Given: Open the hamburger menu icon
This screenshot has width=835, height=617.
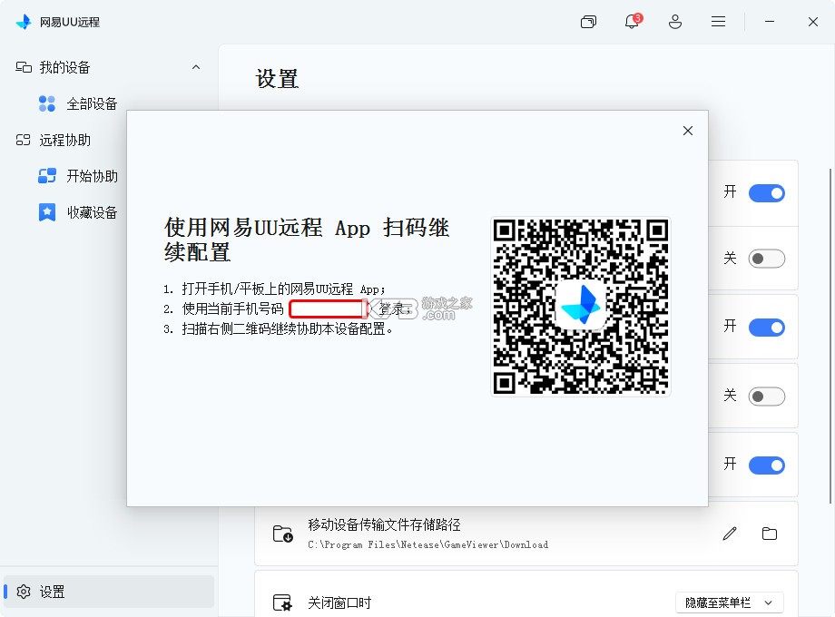Looking at the screenshot, I should [x=719, y=21].
